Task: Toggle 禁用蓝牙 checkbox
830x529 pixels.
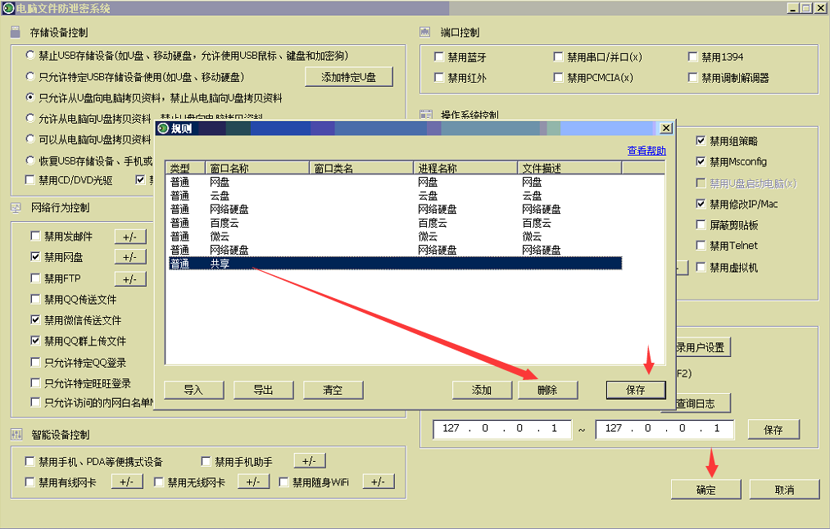Action: (x=438, y=57)
